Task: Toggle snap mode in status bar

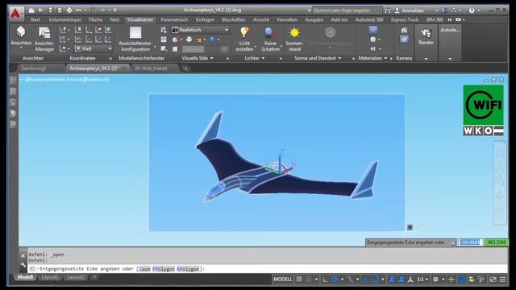Action: pos(308,280)
